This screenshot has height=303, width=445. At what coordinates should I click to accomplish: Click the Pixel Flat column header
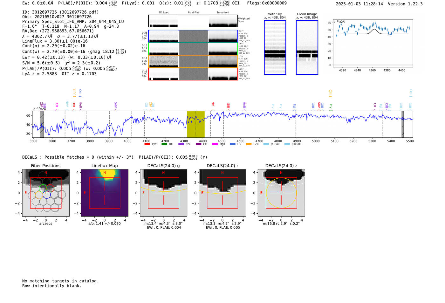pyautogui.click(x=193, y=13)
